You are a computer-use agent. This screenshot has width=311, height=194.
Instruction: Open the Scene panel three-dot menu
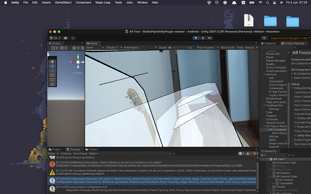(x=82, y=43)
